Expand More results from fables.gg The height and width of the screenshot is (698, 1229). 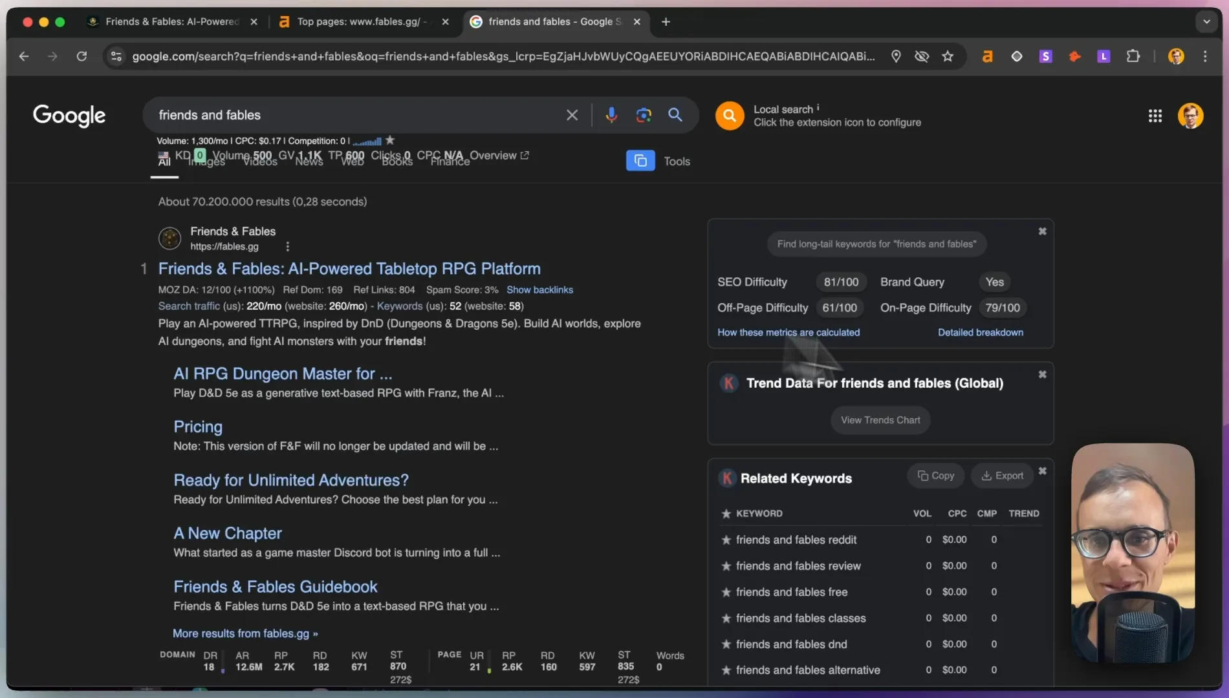coord(245,633)
